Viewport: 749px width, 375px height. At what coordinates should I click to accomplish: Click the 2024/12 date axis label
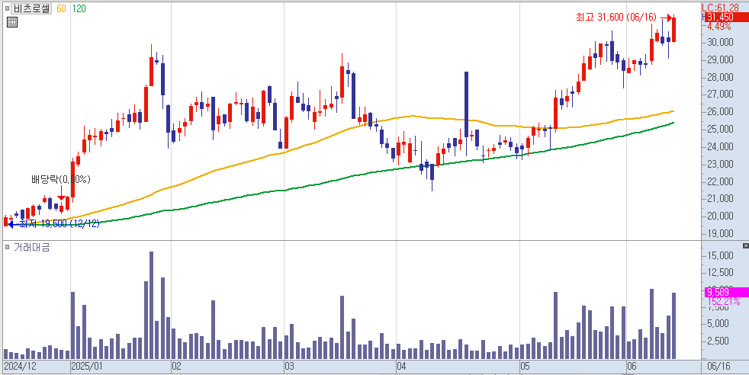(19, 367)
